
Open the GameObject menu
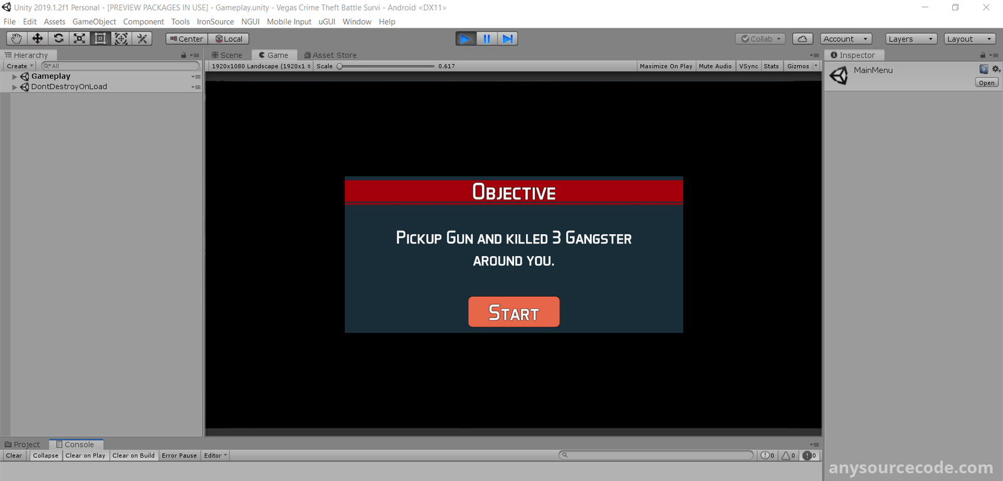tap(94, 22)
